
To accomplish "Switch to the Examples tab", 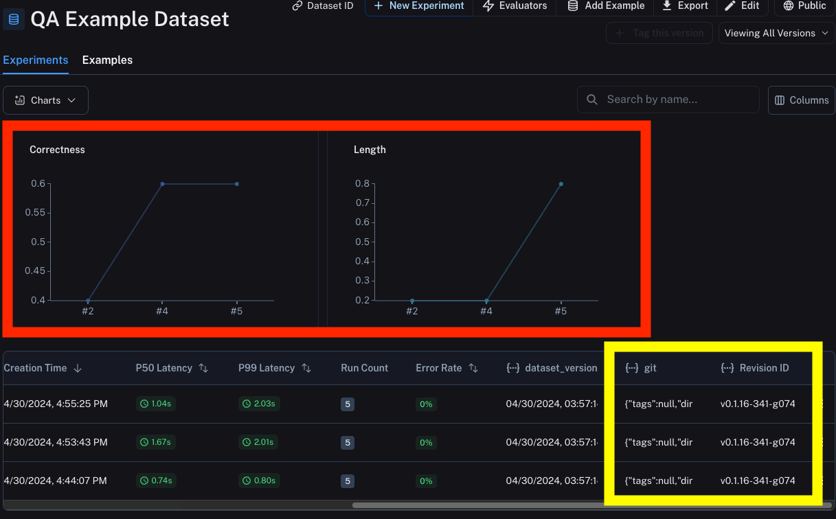I will (x=107, y=60).
